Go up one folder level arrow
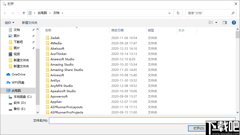This screenshot has height=135, width=240. tap(24, 13)
